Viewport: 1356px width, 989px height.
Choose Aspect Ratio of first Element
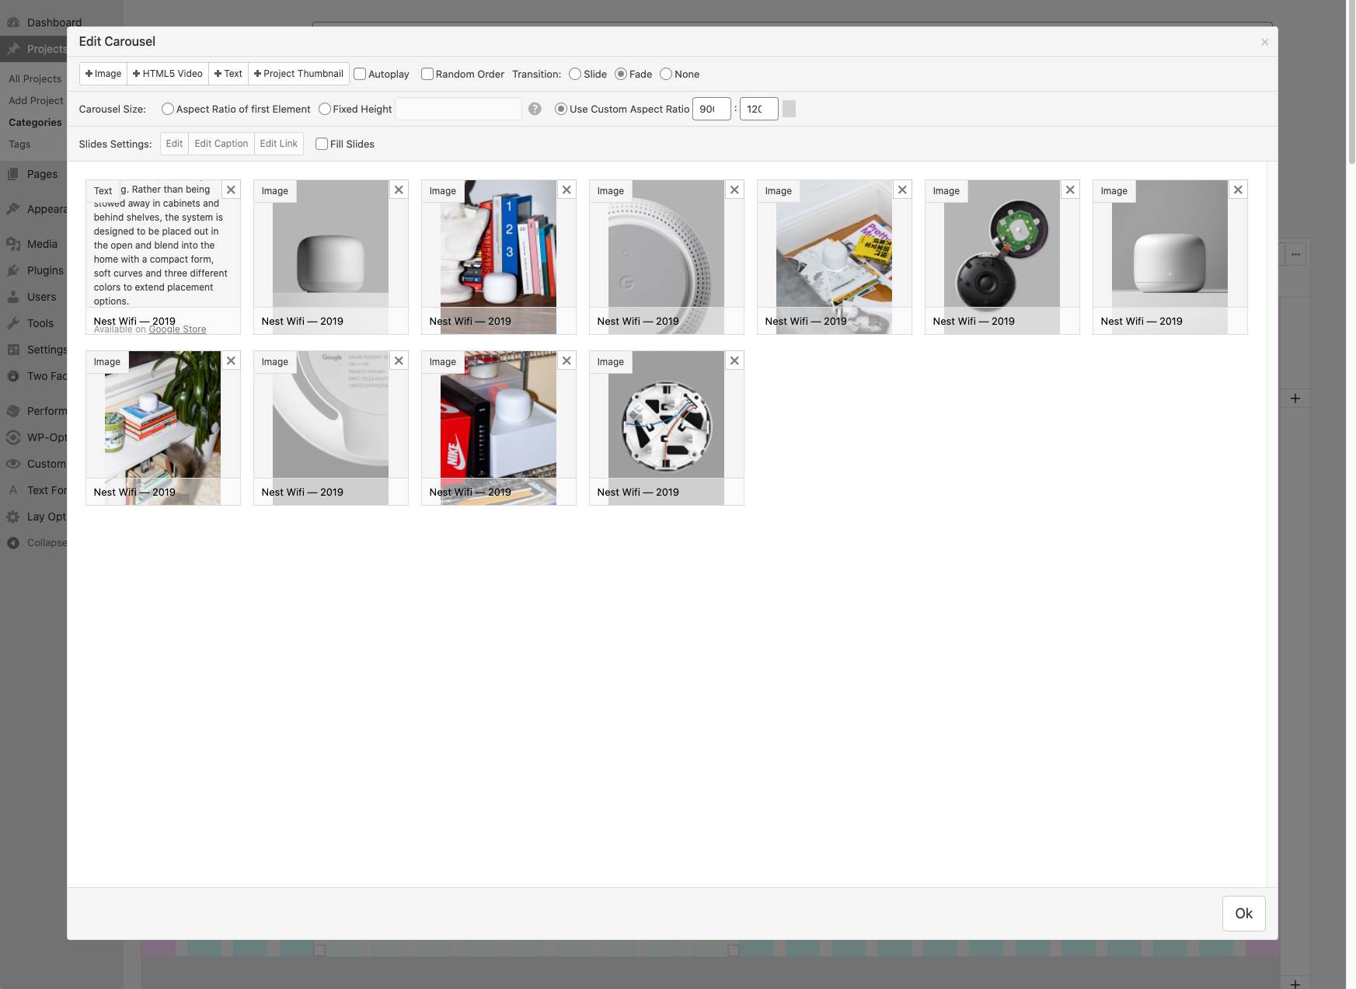click(x=167, y=109)
